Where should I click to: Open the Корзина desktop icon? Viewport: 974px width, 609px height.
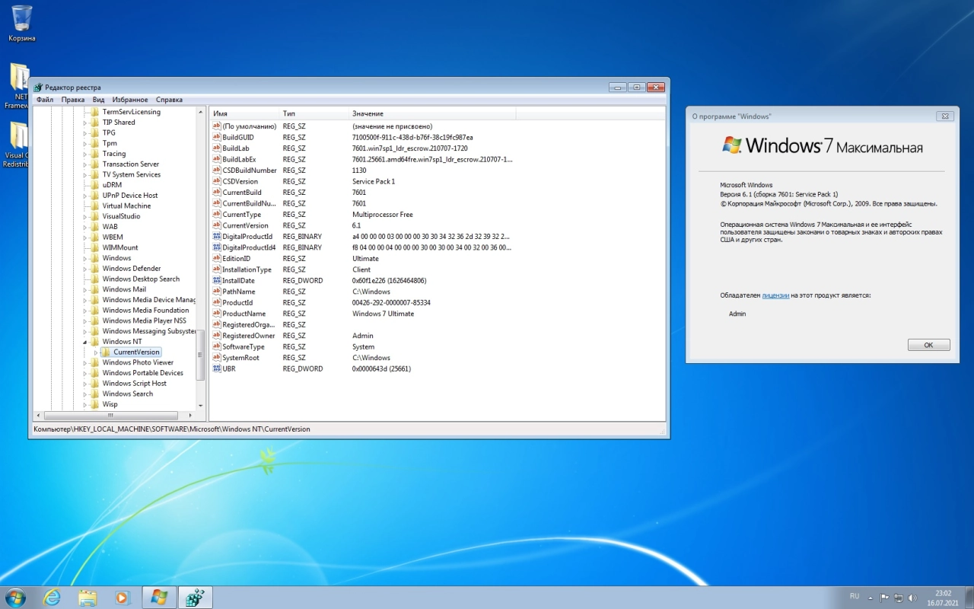coord(21,23)
